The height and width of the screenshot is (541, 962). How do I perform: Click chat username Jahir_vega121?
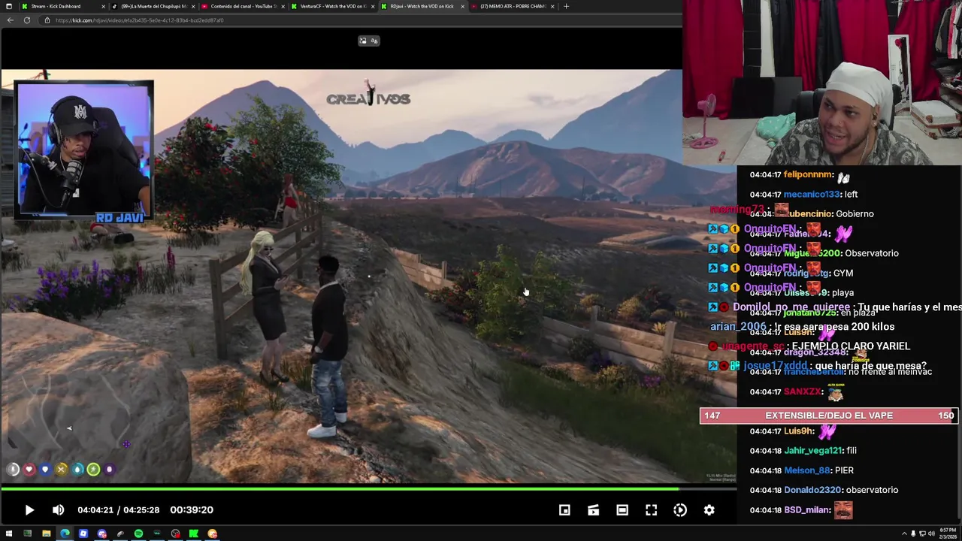click(813, 451)
